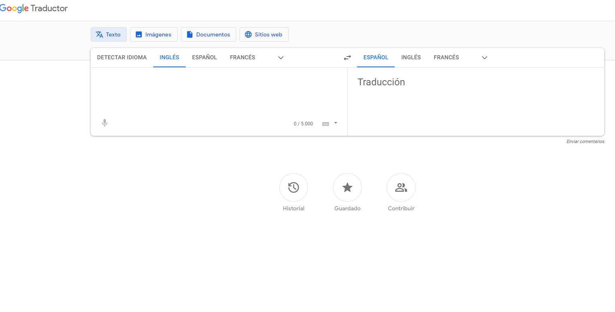
Task: Click the "0 / 5.000" character counter
Action: point(303,124)
